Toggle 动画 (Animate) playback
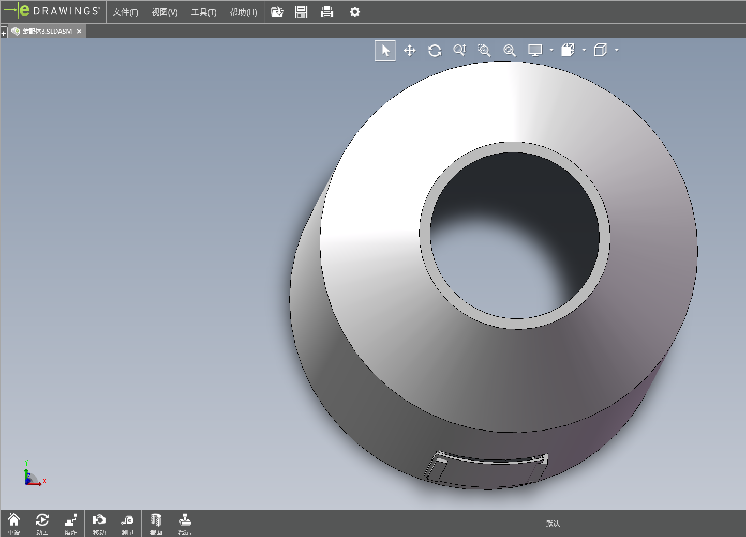This screenshot has height=537, width=746. [x=42, y=524]
